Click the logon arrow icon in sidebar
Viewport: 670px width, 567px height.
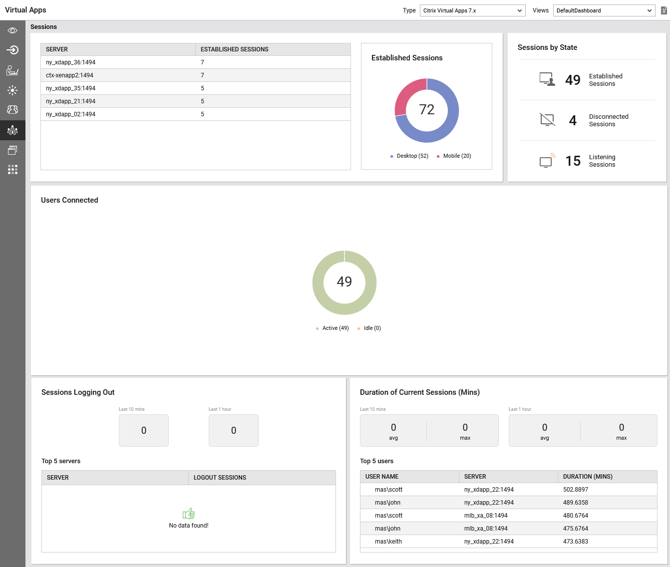(12, 50)
